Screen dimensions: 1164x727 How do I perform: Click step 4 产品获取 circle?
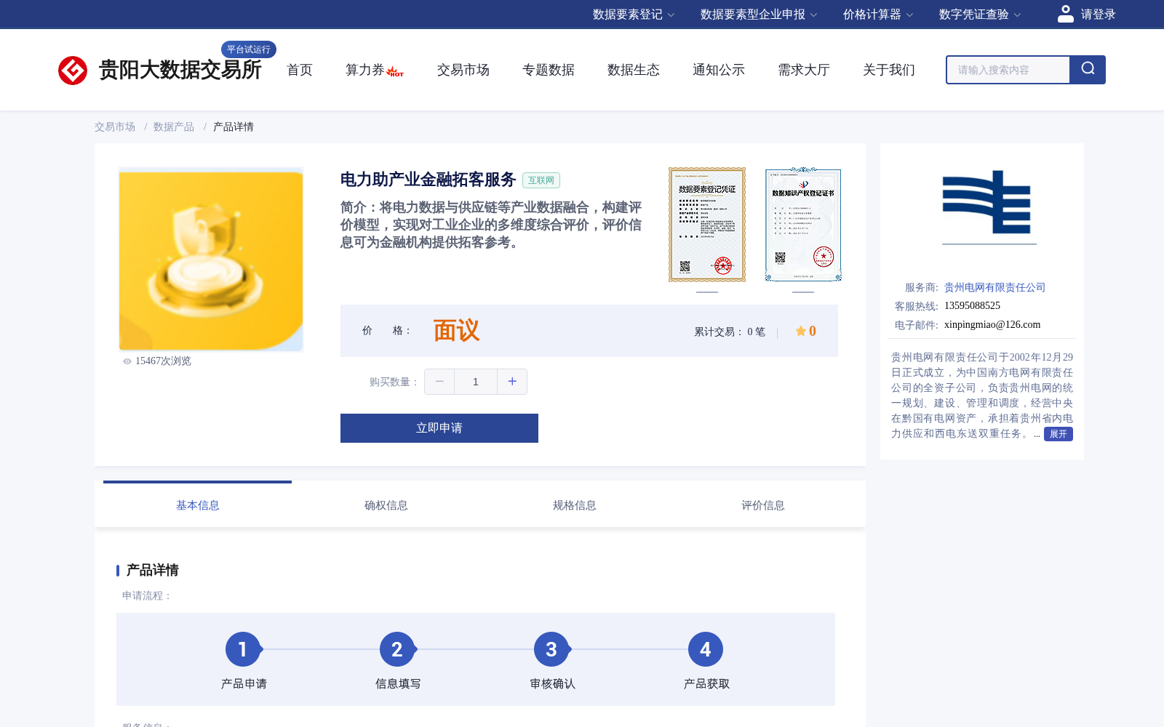point(706,649)
